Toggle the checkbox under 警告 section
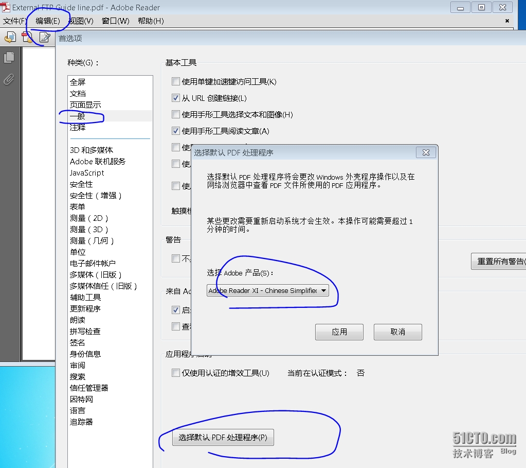The width and height of the screenshot is (526, 468). pyautogui.click(x=175, y=258)
